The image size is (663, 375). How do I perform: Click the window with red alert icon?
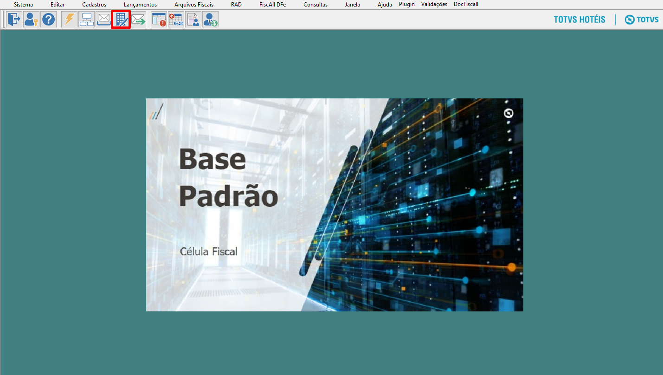point(159,19)
